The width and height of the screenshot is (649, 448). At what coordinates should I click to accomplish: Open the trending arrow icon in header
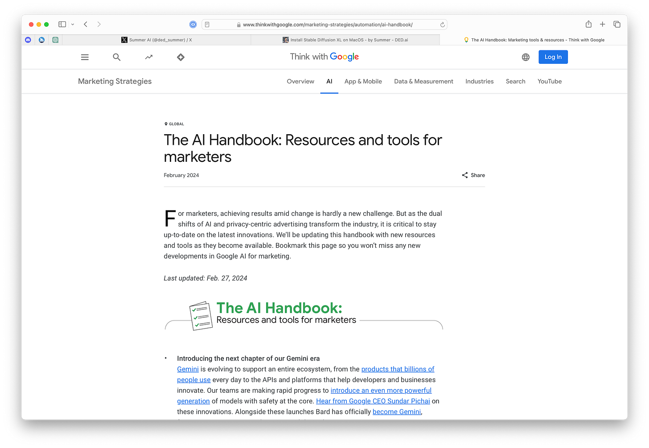(x=149, y=57)
